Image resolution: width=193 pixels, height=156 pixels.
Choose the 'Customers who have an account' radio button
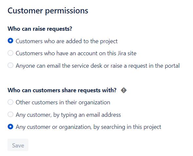point(10,53)
